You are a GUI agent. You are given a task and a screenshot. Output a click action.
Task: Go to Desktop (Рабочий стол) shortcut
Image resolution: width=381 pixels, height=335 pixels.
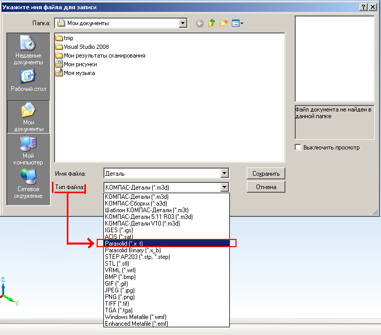[28, 80]
